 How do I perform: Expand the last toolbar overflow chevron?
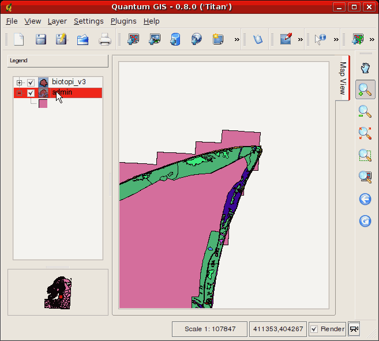pyautogui.click(x=372, y=39)
